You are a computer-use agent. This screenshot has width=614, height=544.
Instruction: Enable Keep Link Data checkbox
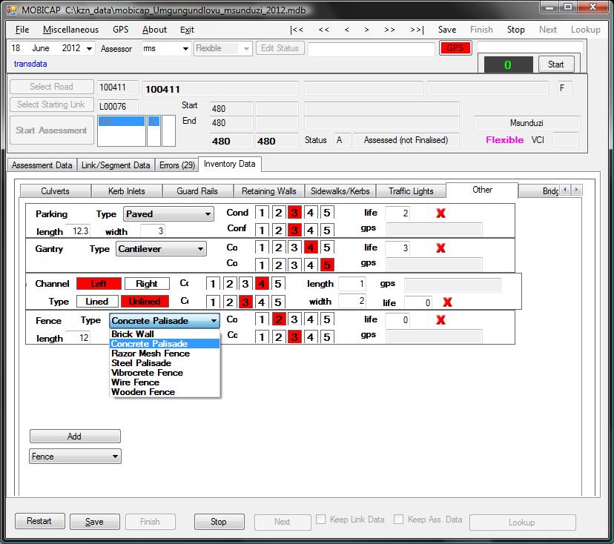tap(320, 520)
